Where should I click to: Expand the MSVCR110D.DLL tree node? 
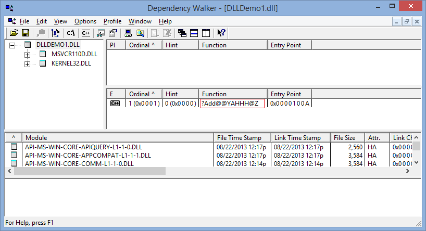pyautogui.click(x=27, y=54)
